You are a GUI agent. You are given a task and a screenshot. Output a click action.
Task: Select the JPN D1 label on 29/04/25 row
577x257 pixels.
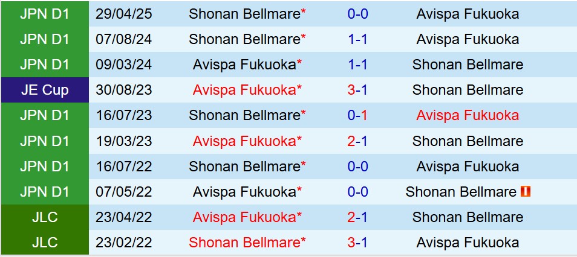(x=44, y=14)
